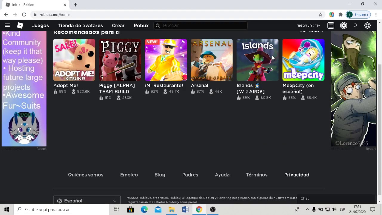Open the Adopt Me! game thumbnail
The height and width of the screenshot is (215, 382).
click(74, 60)
